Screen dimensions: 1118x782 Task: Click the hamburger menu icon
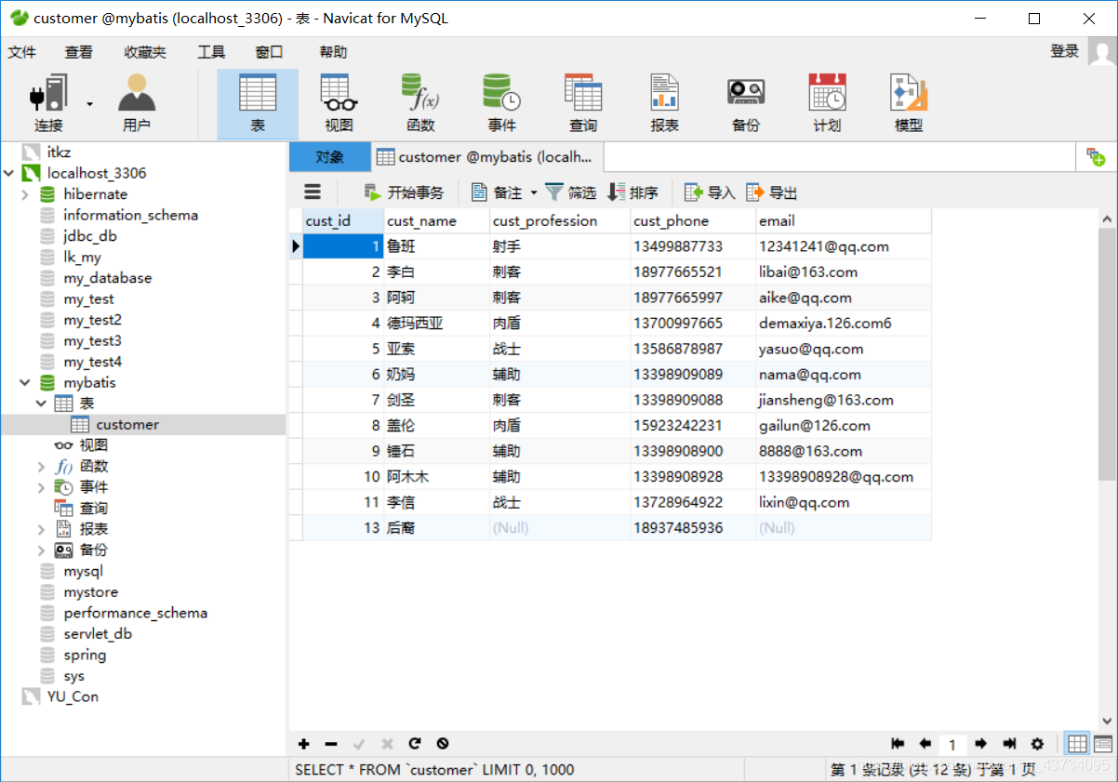[313, 192]
